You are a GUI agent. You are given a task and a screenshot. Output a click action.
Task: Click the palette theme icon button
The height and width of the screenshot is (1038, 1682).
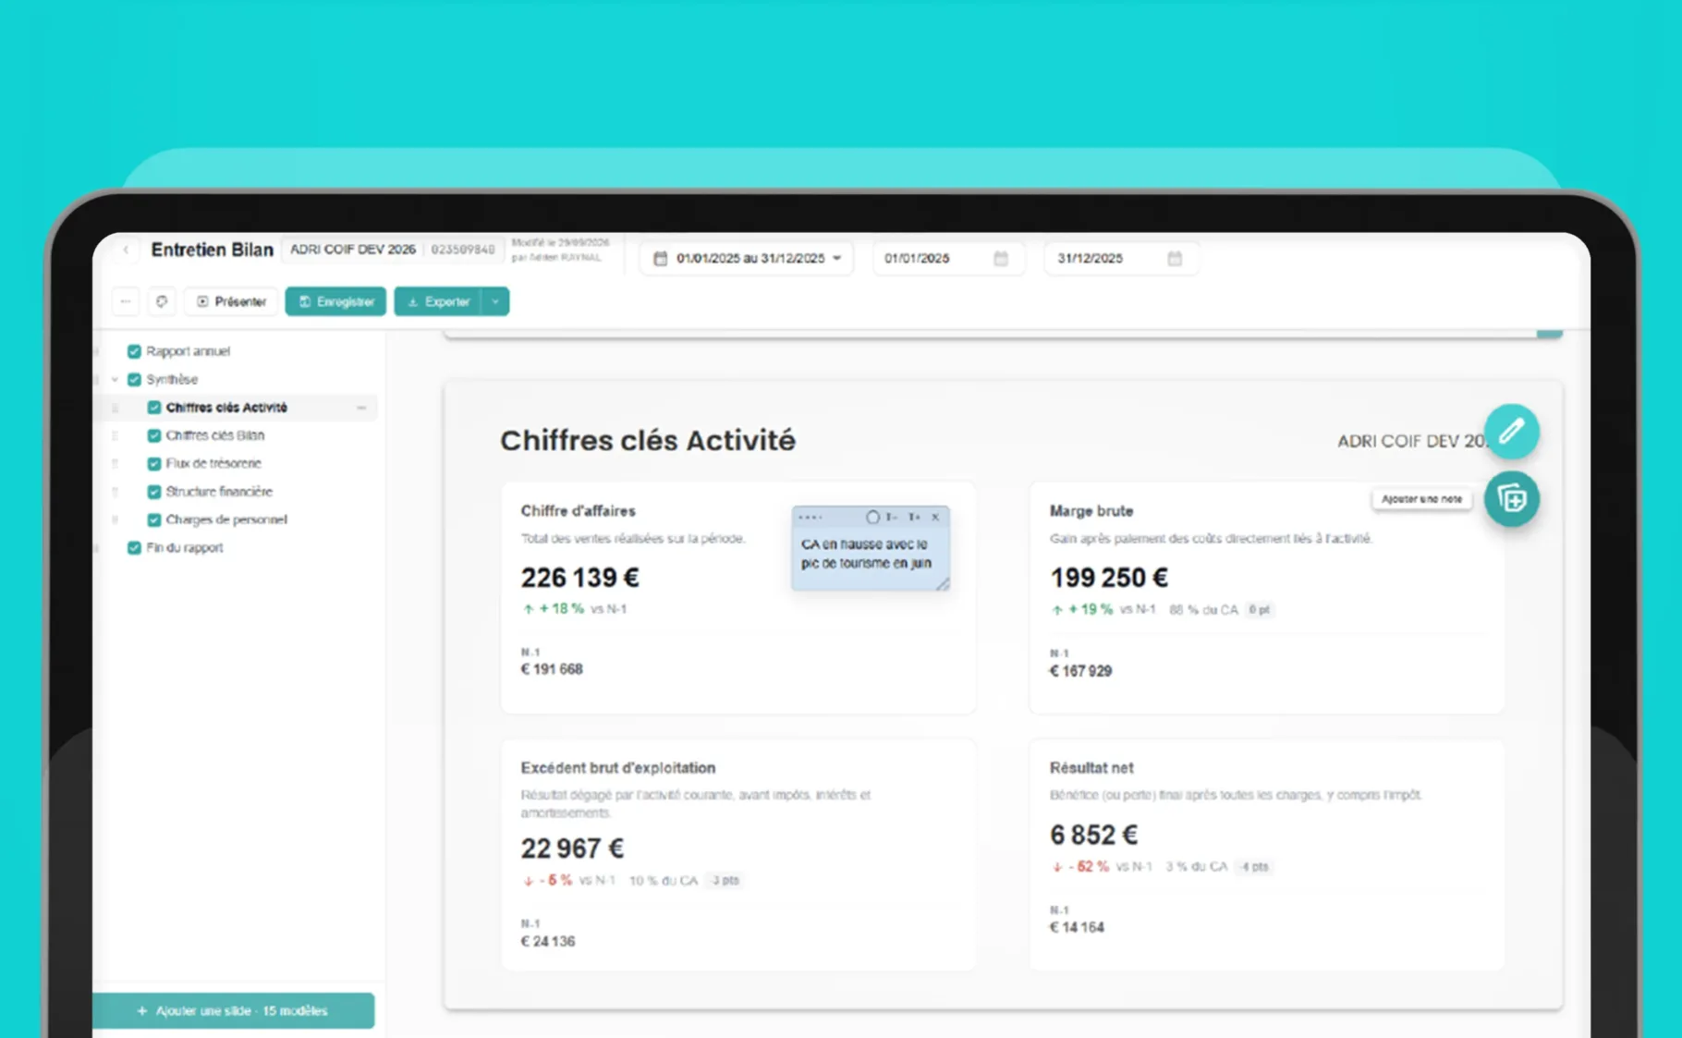(162, 301)
